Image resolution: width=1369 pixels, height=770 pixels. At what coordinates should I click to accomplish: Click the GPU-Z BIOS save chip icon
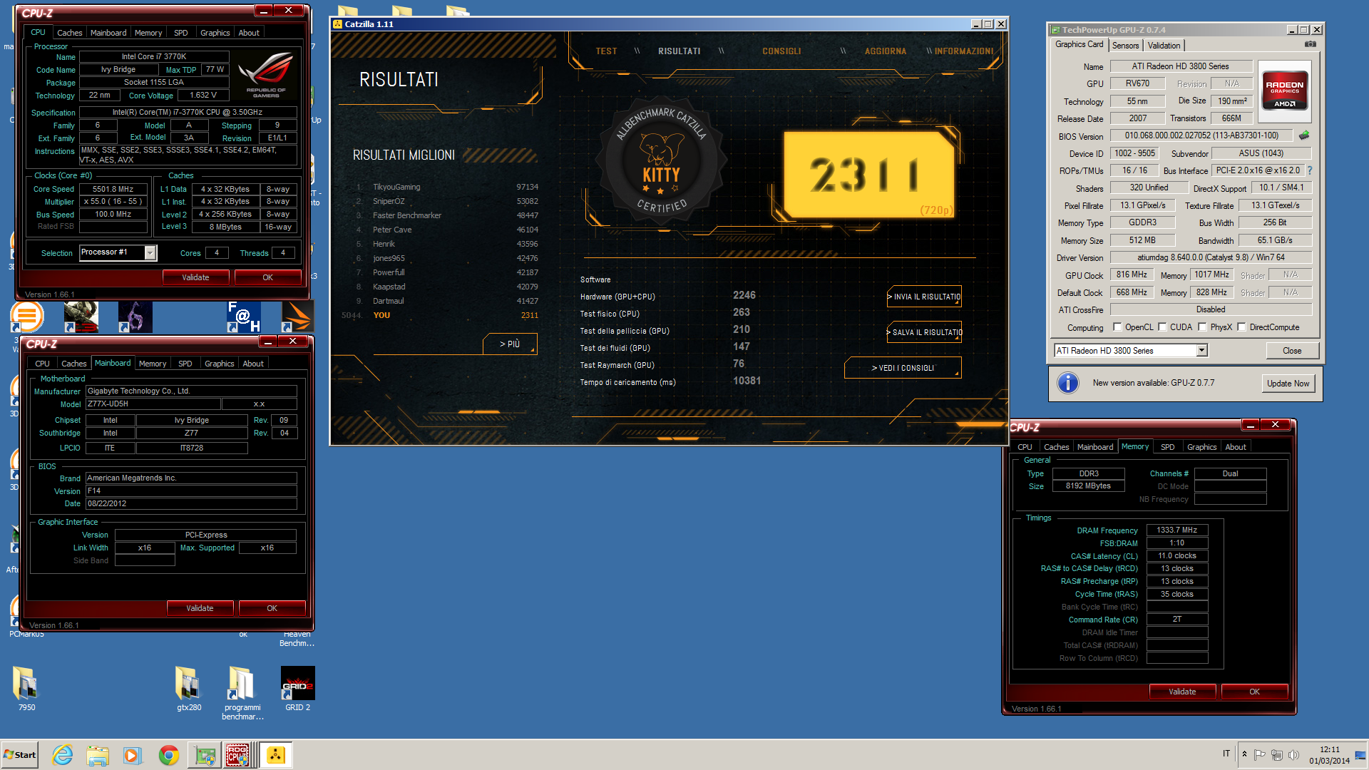[x=1304, y=135]
